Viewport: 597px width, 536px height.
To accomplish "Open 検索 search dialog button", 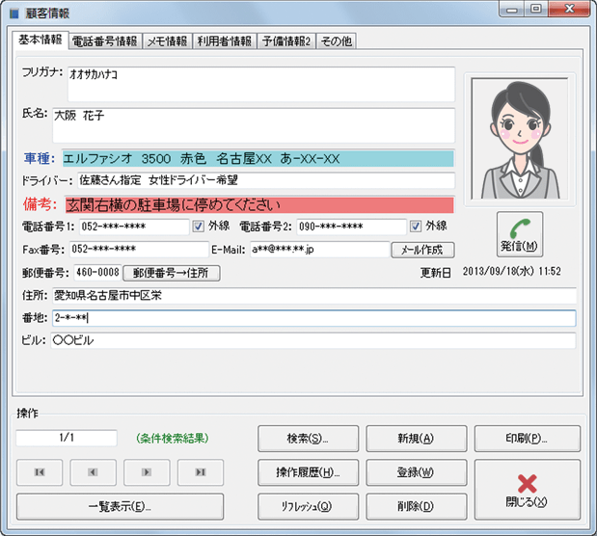I will click(x=308, y=439).
